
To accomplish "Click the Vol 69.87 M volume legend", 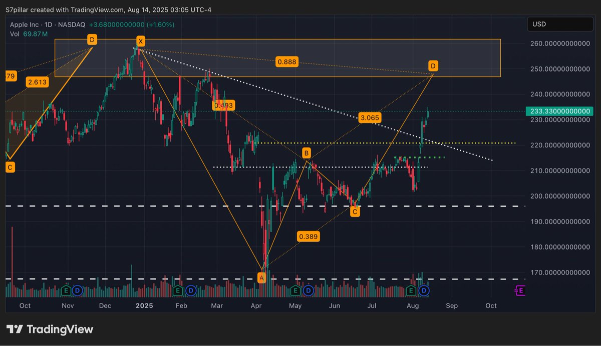I will point(29,34).
